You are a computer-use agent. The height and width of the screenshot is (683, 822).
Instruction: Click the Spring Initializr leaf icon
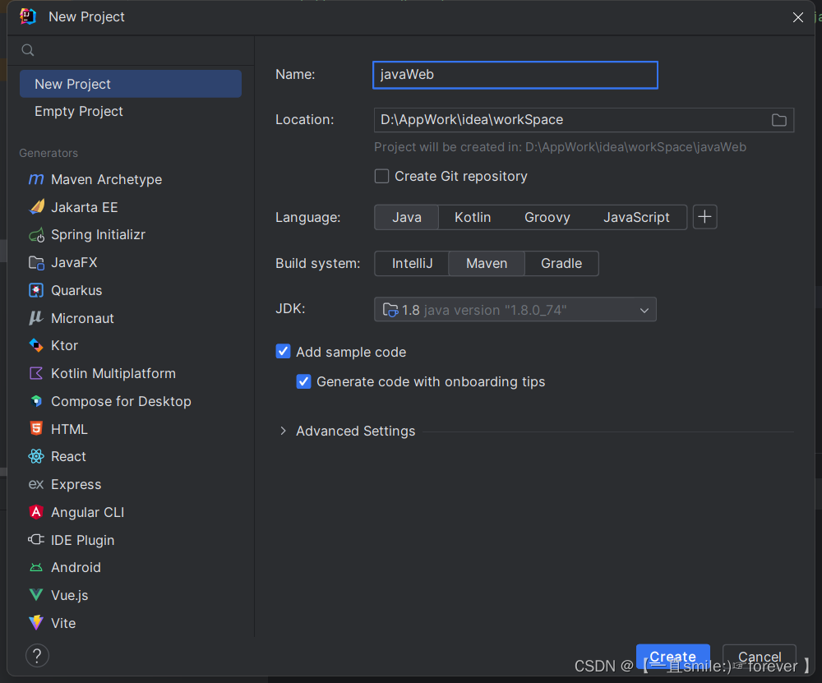point(37,235)
